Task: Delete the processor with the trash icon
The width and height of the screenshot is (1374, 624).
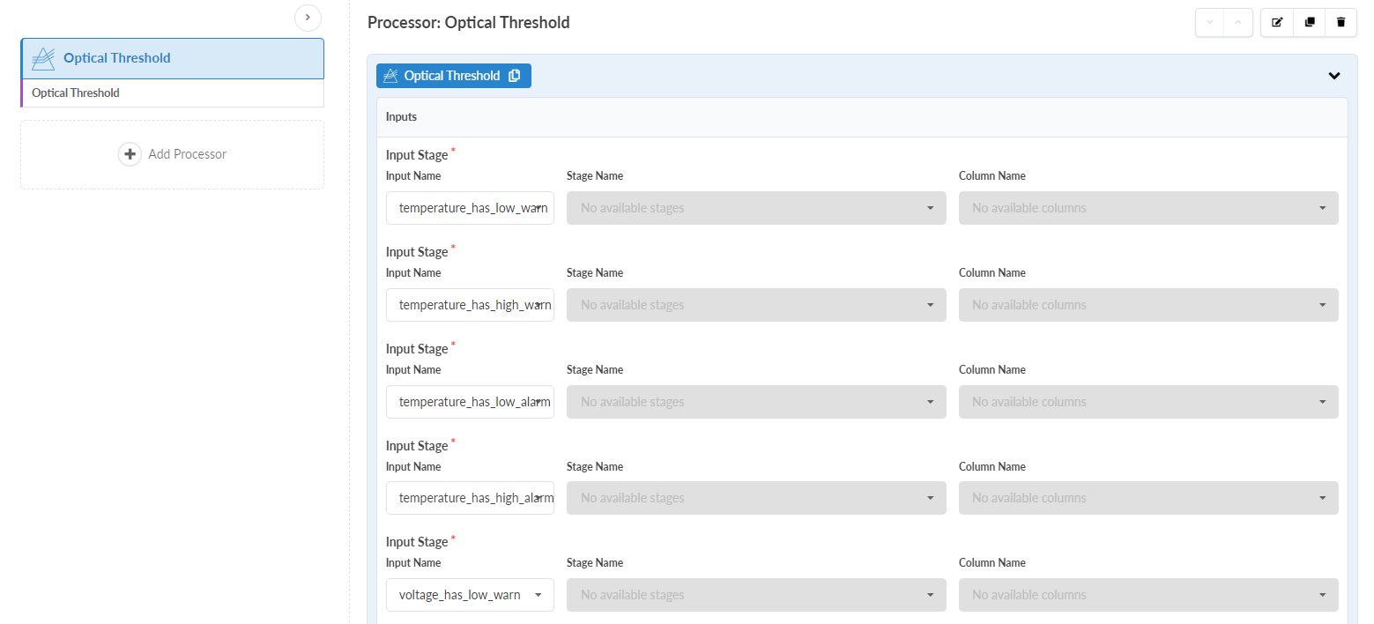Action: 1341,22
